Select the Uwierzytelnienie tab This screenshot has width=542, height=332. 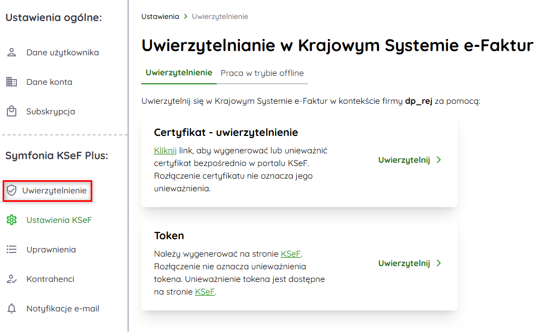click(179, 73)
